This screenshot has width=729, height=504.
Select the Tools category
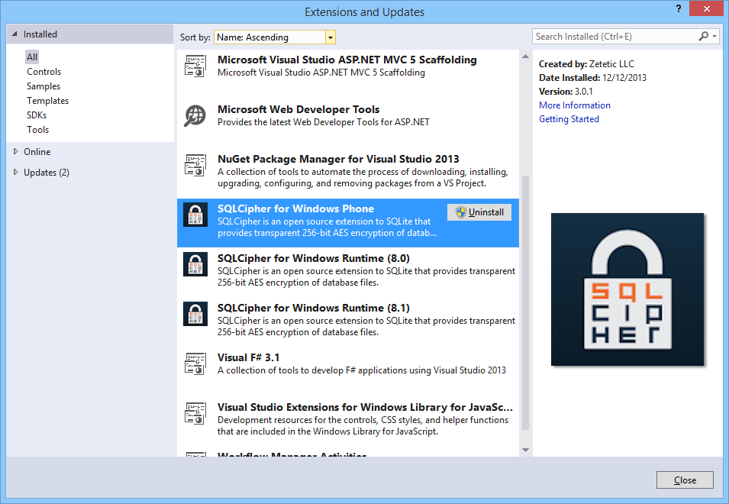pyautogui.click(x=37, y=130)
